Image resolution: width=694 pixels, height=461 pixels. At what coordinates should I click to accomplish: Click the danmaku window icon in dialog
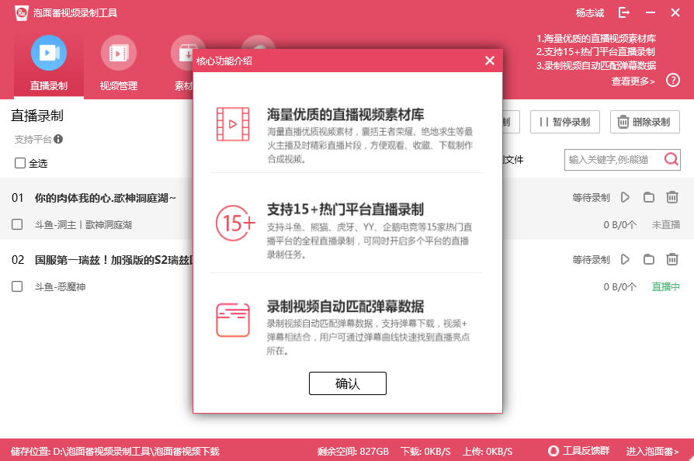click(233, 320)
